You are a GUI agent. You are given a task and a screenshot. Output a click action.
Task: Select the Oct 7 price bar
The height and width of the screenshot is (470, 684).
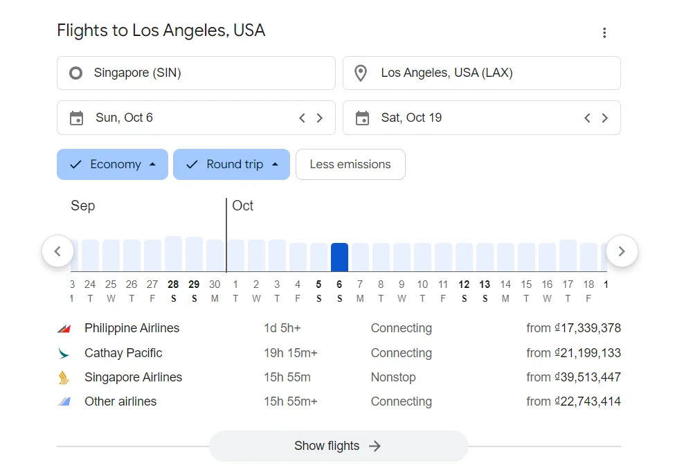coord(360,257)
